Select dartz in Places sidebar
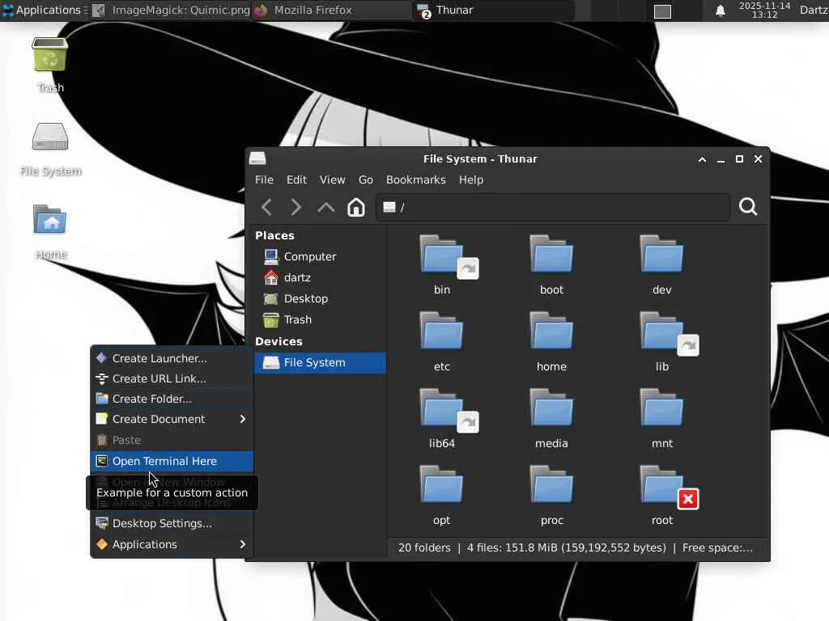The height and width of the screenshot is (621, 829). click(297, 277)
